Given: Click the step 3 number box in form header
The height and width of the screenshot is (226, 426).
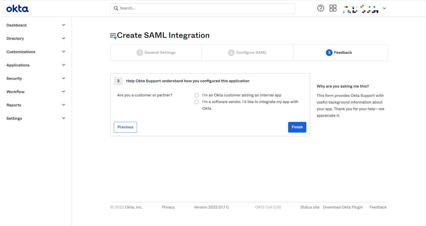Looking at the screenshot, I should [118, 81].
